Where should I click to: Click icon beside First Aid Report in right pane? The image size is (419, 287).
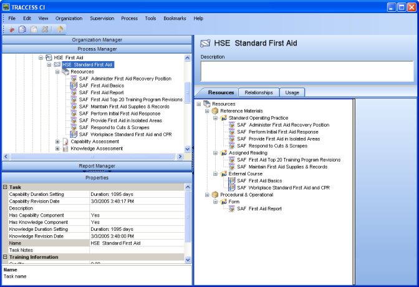pyautogui.click(x=232, y=208)
